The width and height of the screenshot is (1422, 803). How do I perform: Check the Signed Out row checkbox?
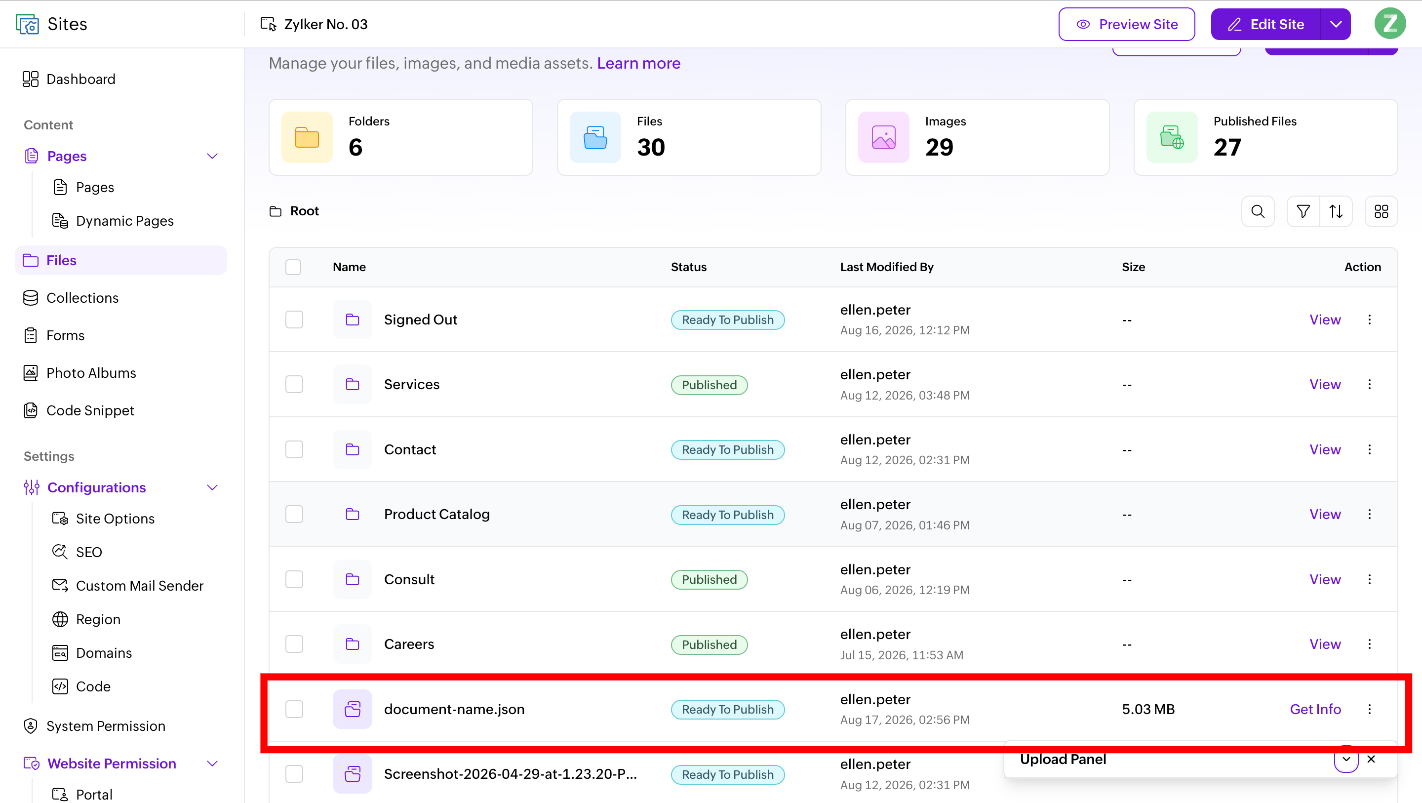294,319
